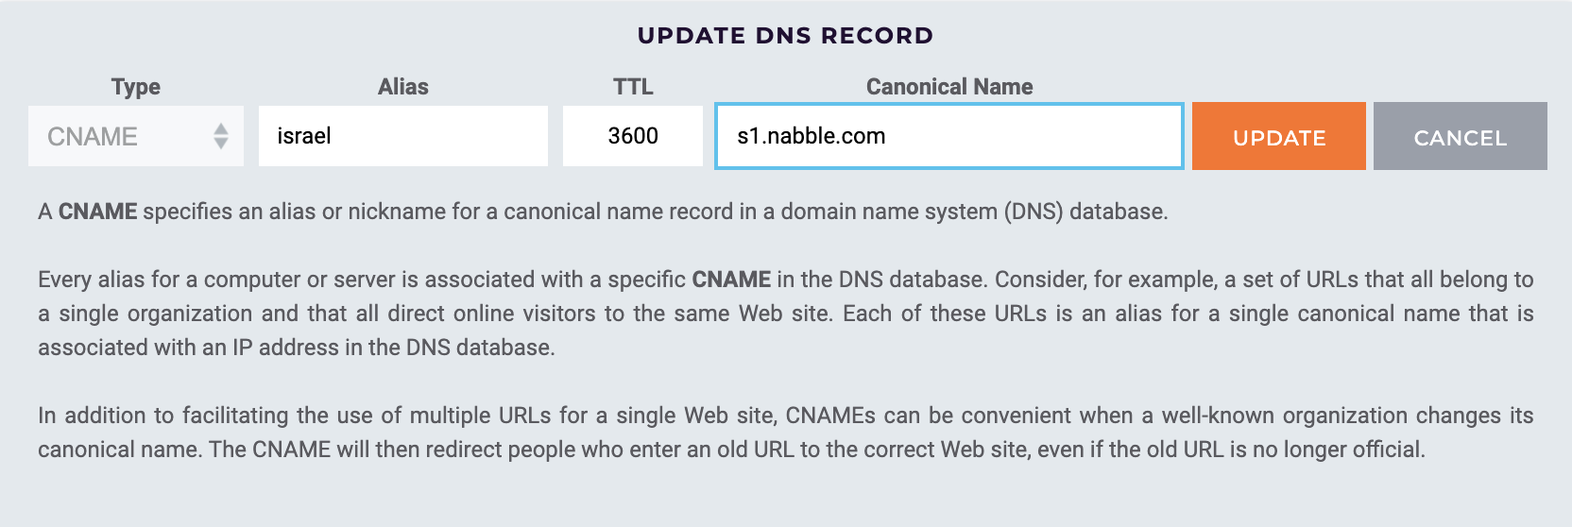
Task: Focus the Alias field containing israel
Action: point(402,136)
